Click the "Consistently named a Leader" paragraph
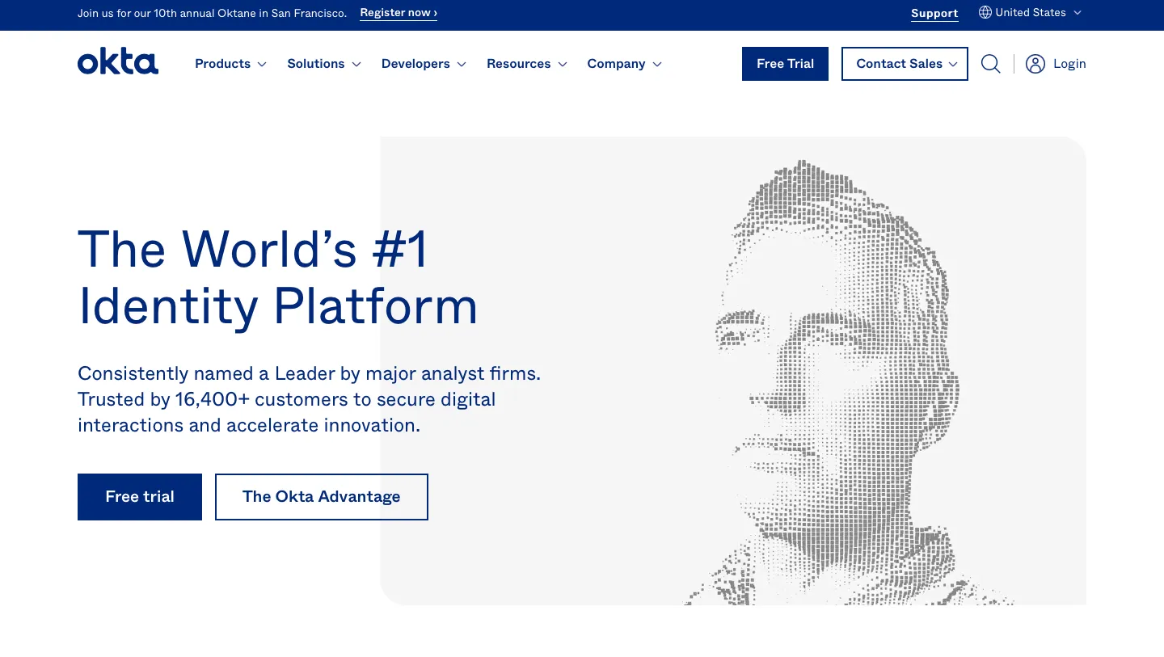 click(309, 399)
